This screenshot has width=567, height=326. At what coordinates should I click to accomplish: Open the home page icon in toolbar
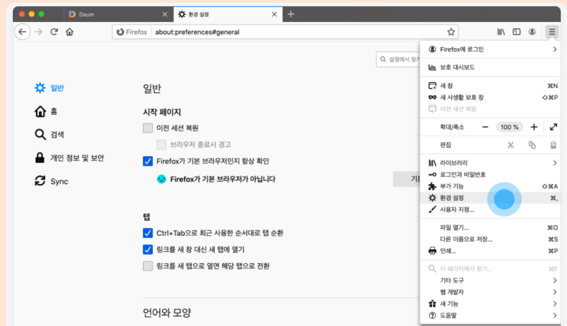[69, 32]
